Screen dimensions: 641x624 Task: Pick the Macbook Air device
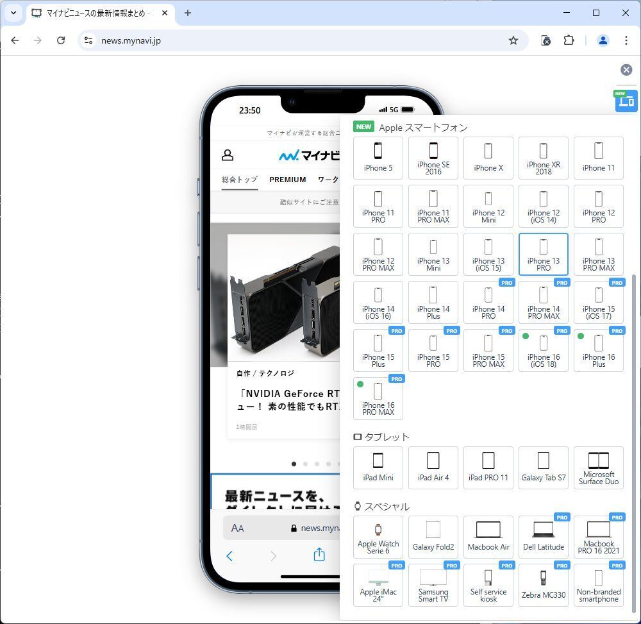488,537
